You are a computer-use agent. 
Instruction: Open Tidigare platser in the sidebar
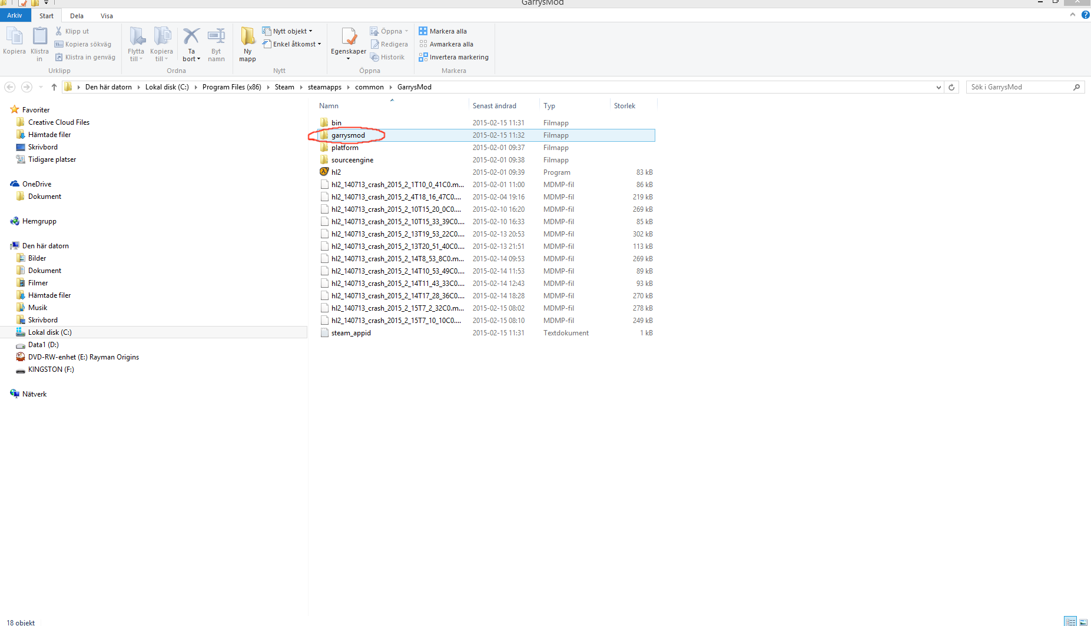(x=52, y=159)
